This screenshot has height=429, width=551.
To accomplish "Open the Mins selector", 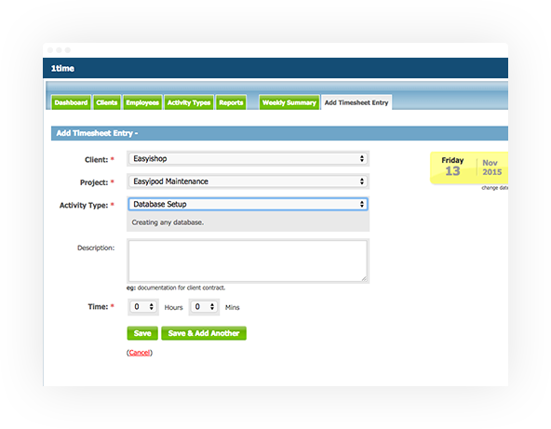I will pos(204,307).
